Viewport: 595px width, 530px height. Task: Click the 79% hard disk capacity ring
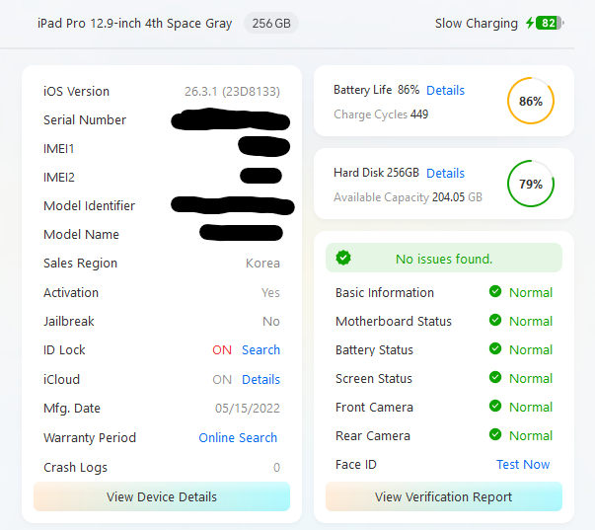[x=531, y=184]
